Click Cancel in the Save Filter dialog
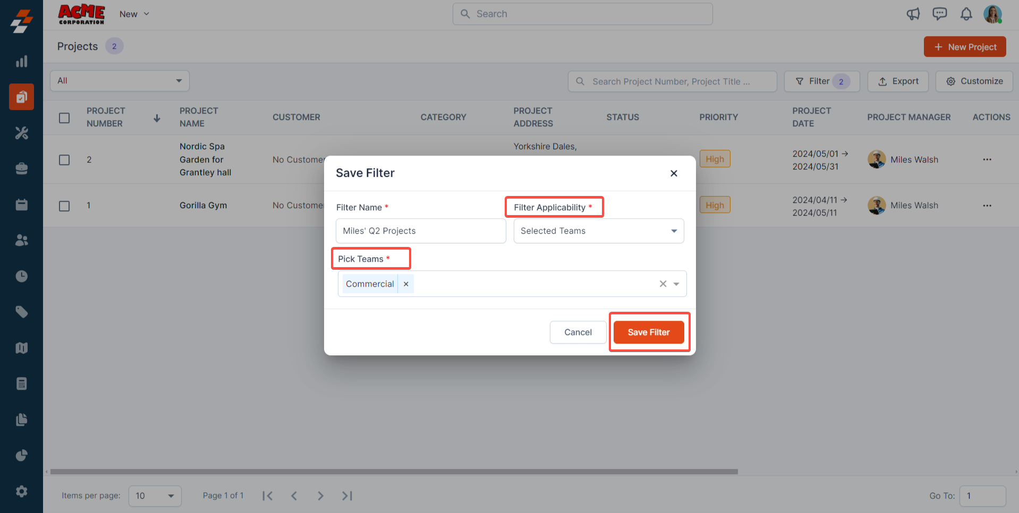Viewport: 1019px width, 513px height. (578, 332)
